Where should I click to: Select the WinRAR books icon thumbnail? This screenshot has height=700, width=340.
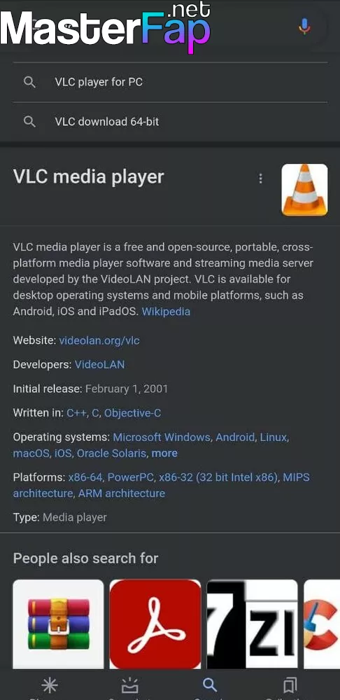pyautogui.click(x=59, y=624)
